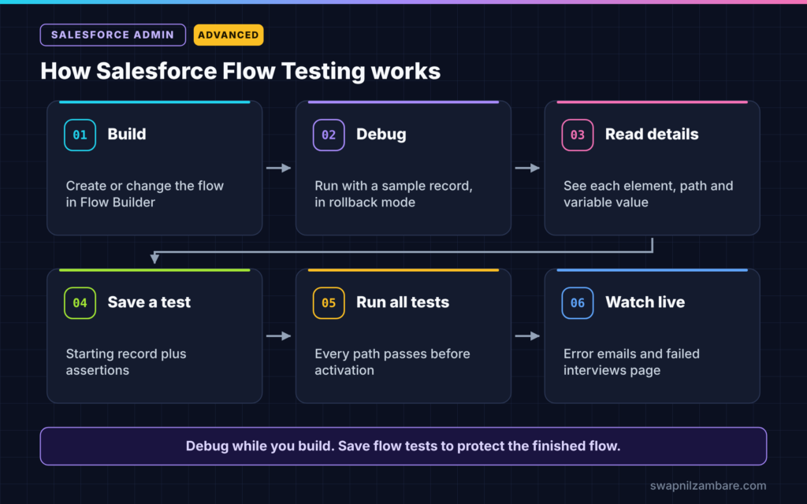
Task: Click 'Run with a sample record, in rollback mode'
Action: (393, 194)
